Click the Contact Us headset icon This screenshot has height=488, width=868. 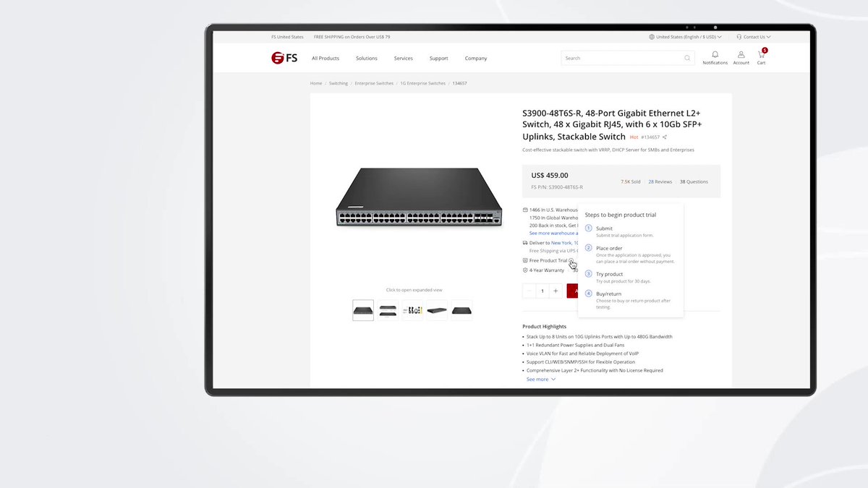point(739,36)
